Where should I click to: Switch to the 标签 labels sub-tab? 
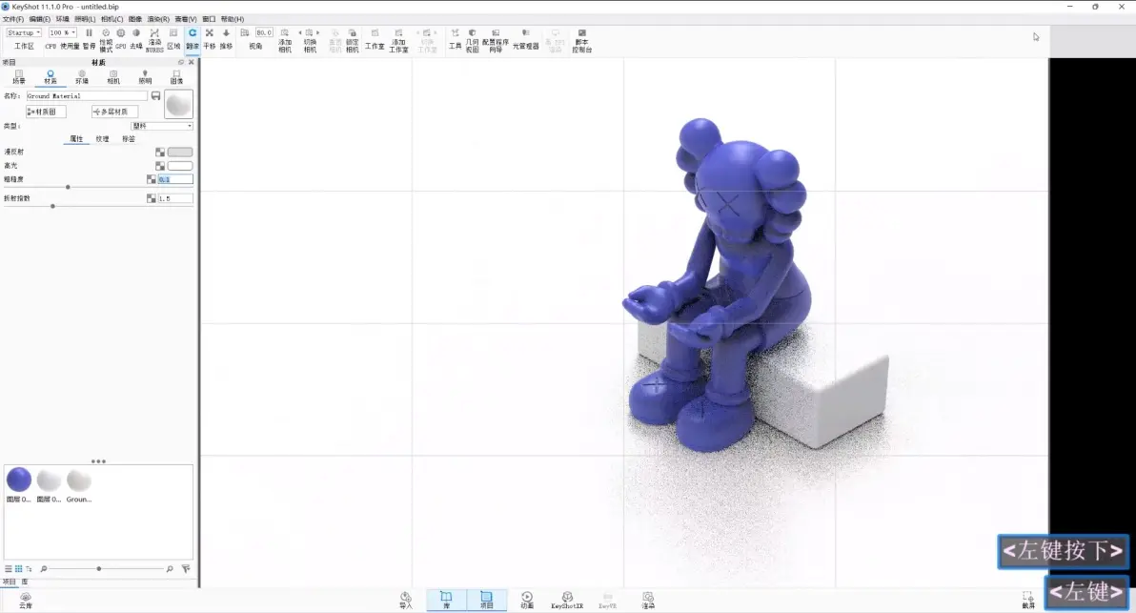129,139
